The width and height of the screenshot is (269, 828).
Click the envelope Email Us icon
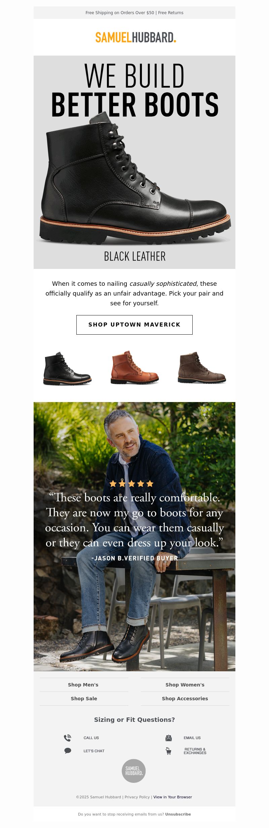168,738
